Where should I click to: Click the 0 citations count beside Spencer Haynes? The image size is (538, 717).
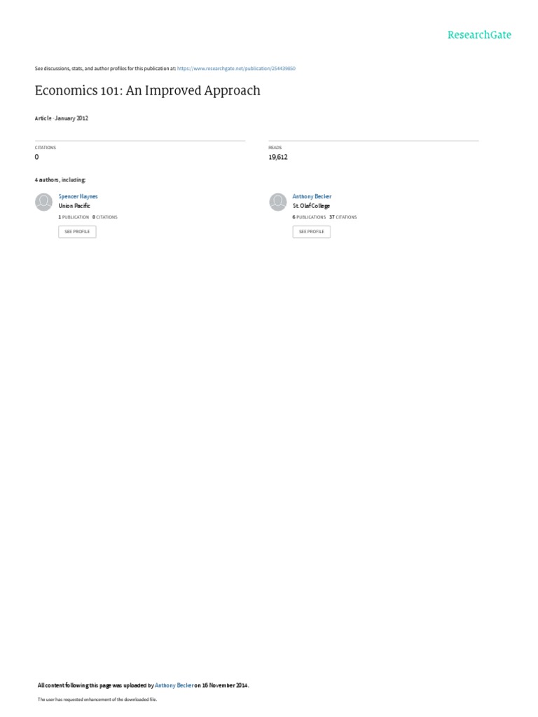pos(105,217)
